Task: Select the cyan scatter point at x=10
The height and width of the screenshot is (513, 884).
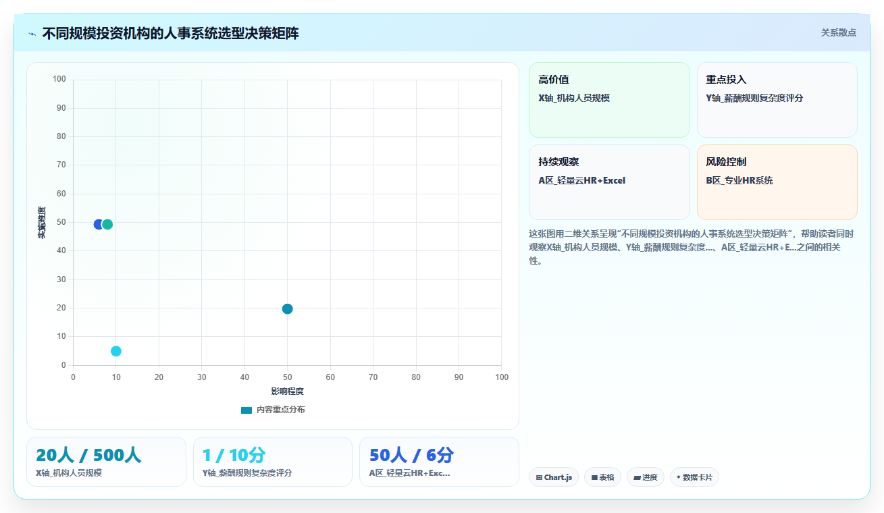Action: click(x=116, y=351)
